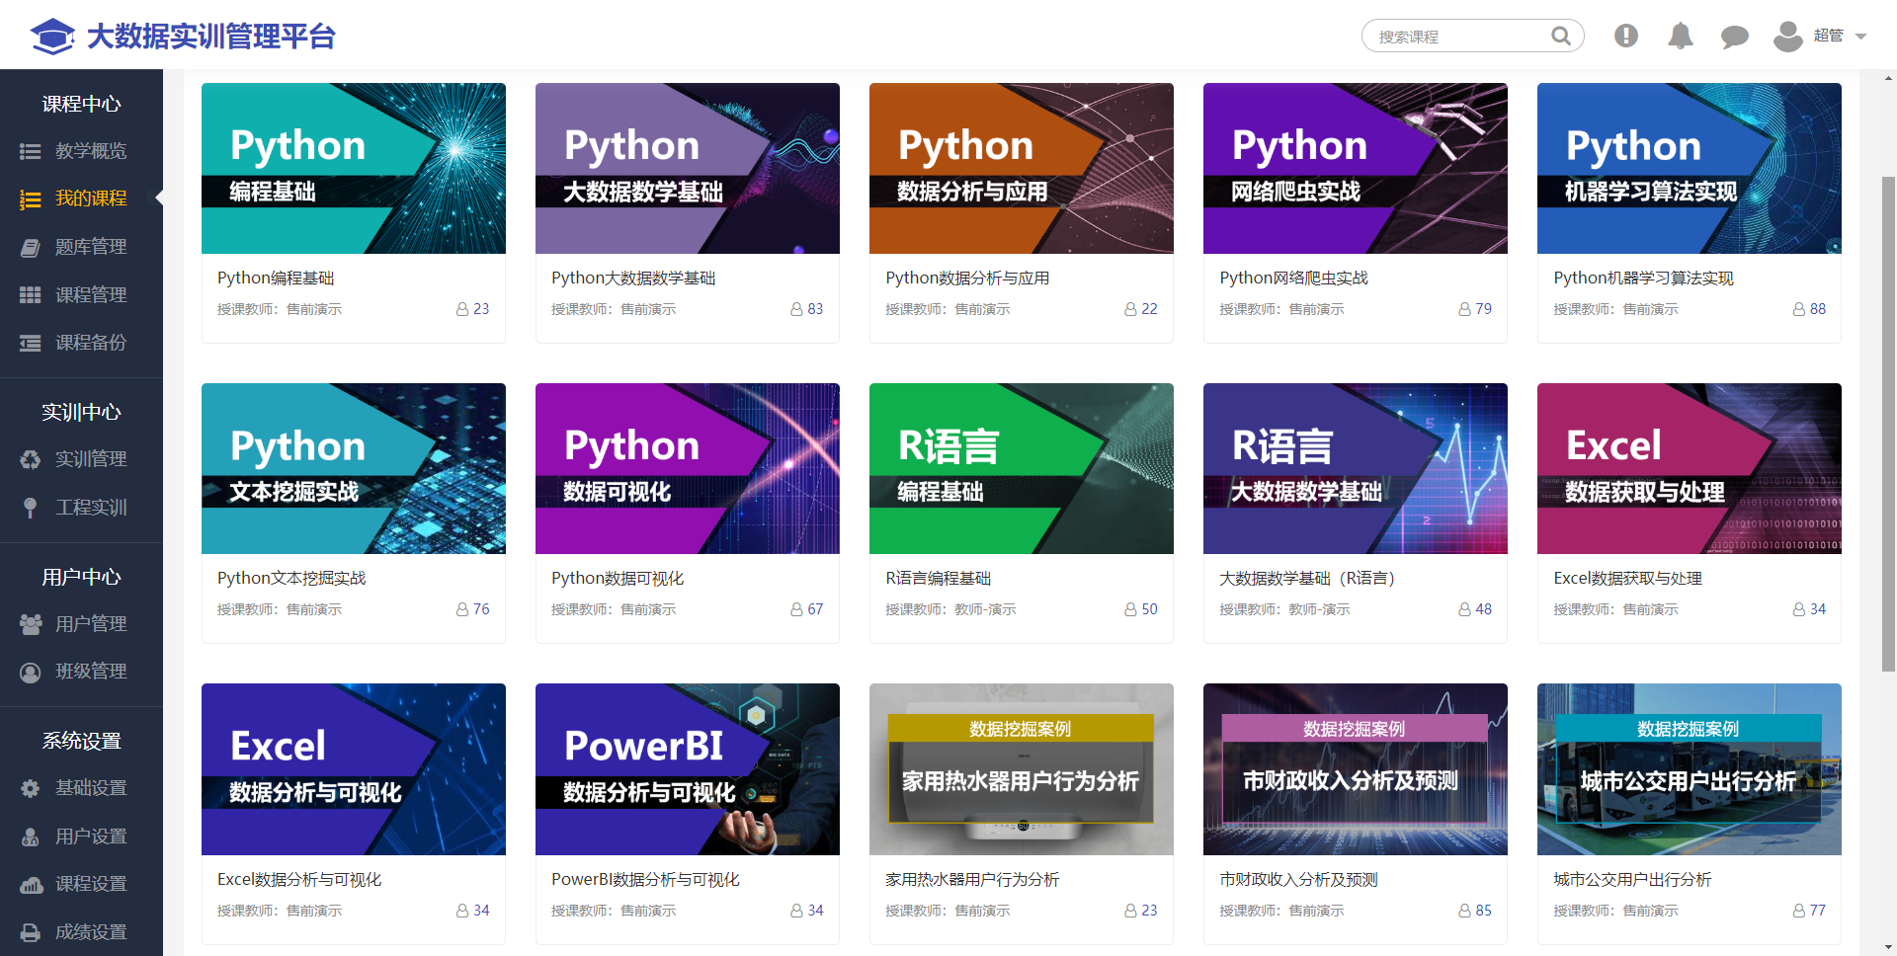The height and width of the screenshot is (956, 1897).
Task: Open the Python编程基础 course thumbnail
Action: click(354, 168)
